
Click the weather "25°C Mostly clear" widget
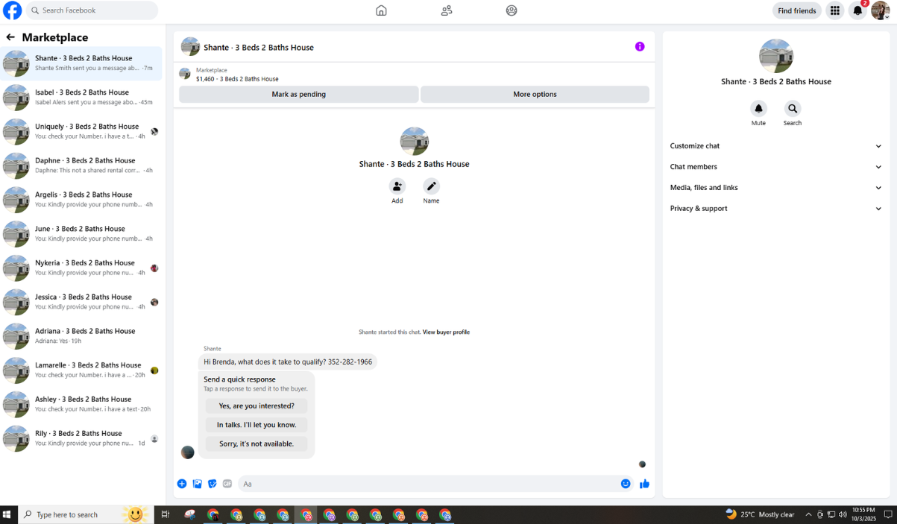(x=760, y=514)
